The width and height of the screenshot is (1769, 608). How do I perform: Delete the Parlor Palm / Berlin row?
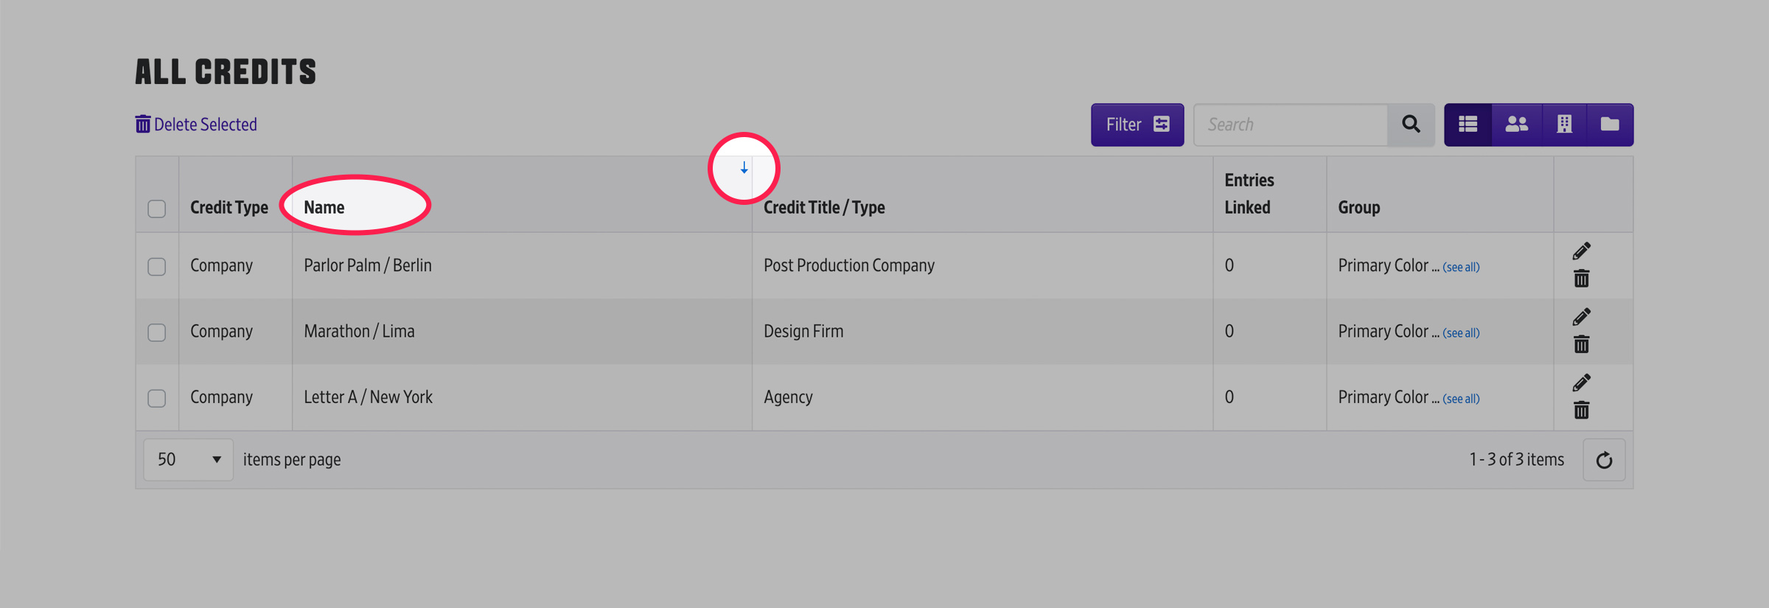(1581, 279)
